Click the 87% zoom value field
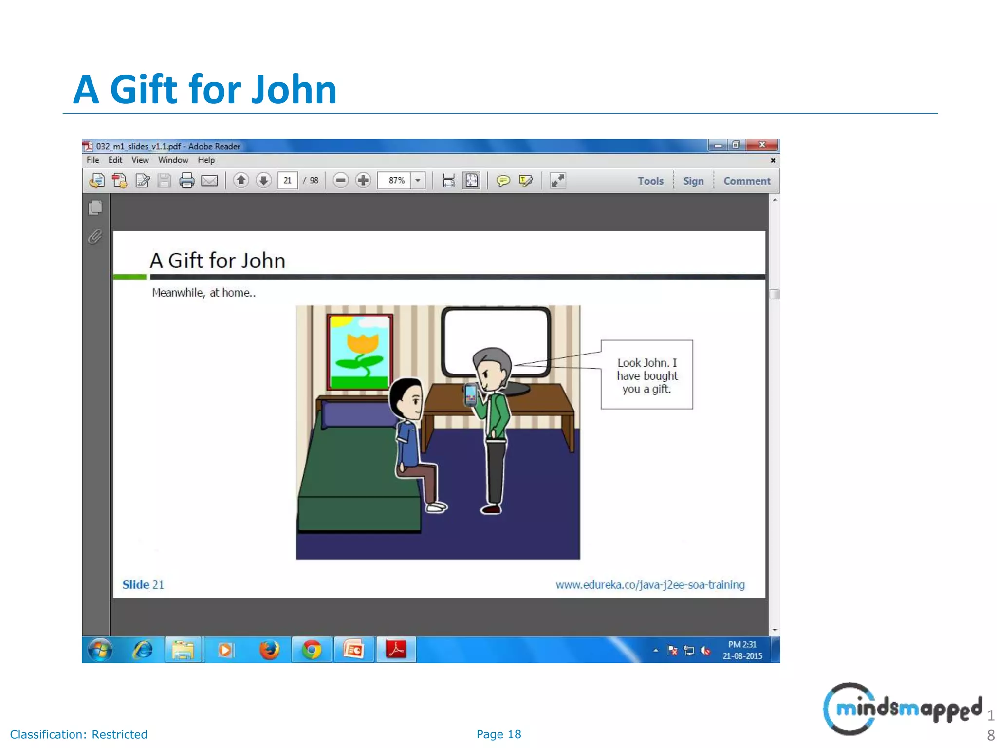 (x=394, y=181)
